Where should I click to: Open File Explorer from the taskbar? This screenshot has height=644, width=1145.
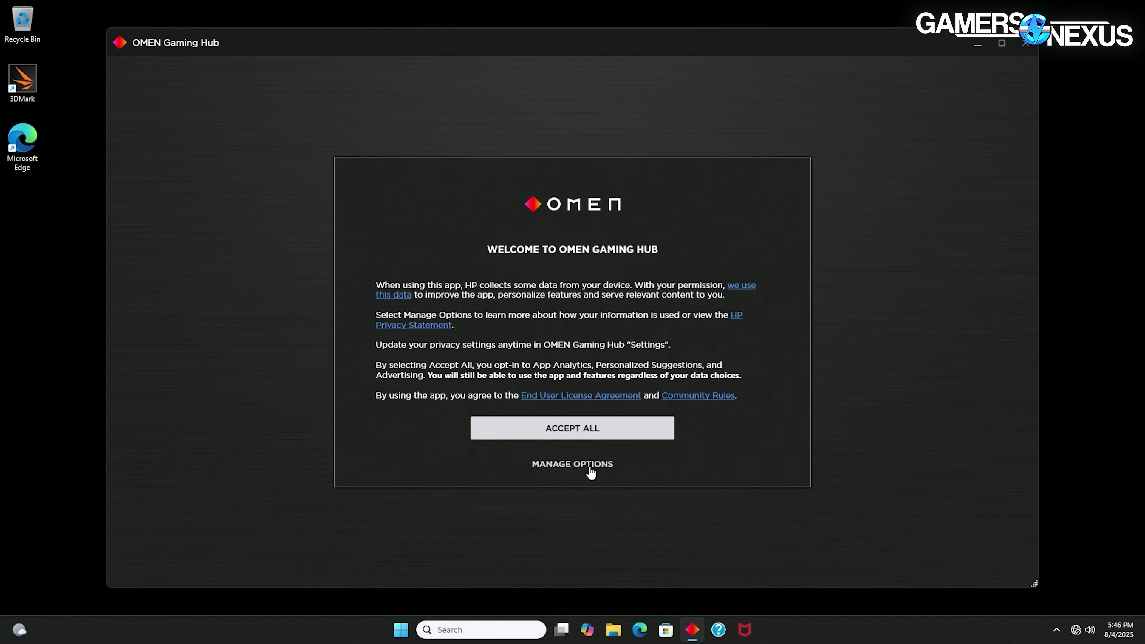(613, 630)
